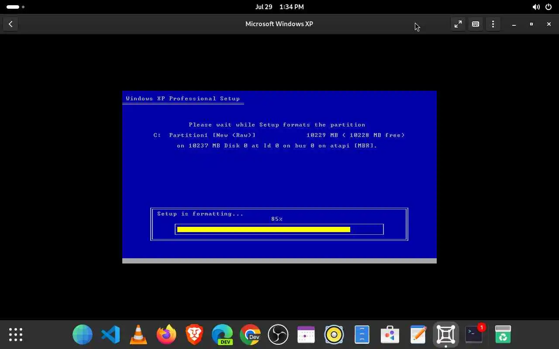Go back to the Boxes collection view
Viewport: 559px width, 349px height.
coord(10,24)
